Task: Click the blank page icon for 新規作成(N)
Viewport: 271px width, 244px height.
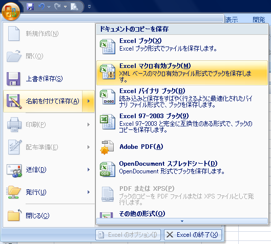Action: tap(14, 33)
